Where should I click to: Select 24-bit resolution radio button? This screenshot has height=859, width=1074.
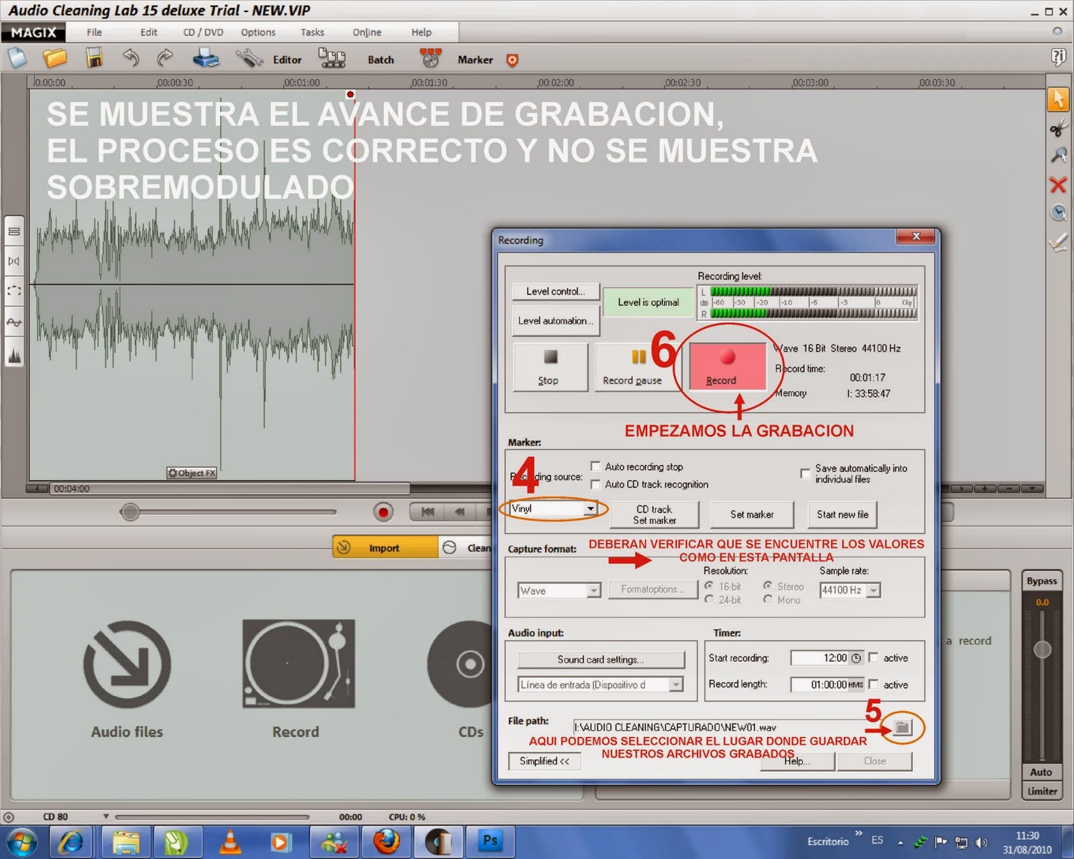pos(709,599)
